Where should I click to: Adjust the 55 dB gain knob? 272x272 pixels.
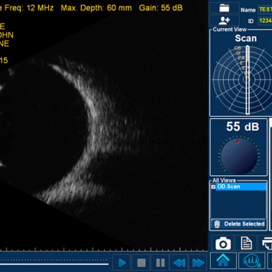click(x=239, y=156)
